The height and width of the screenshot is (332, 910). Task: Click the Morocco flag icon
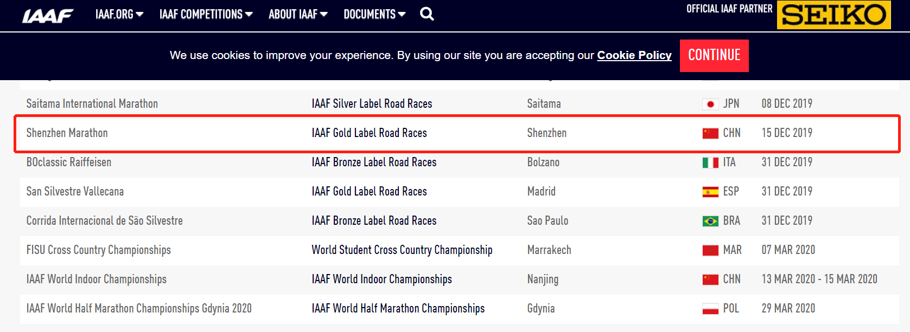[x=710, y=250]
